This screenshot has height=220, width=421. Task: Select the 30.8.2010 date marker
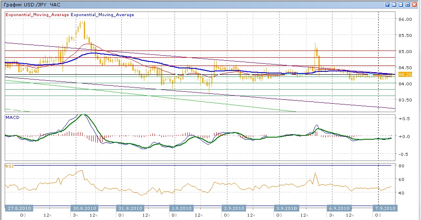[84, 208]
